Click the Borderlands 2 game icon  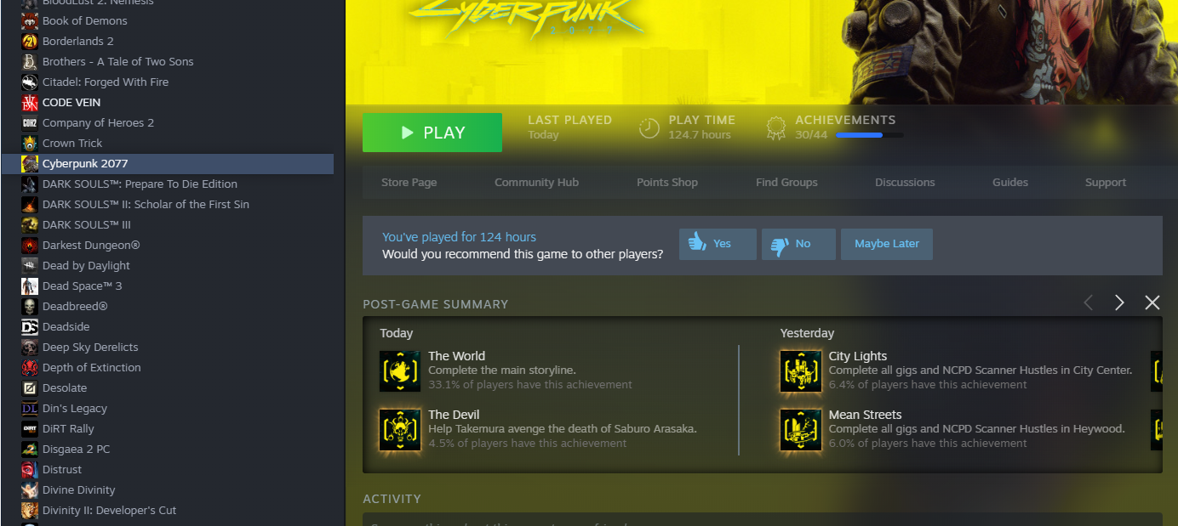[30, 41]
